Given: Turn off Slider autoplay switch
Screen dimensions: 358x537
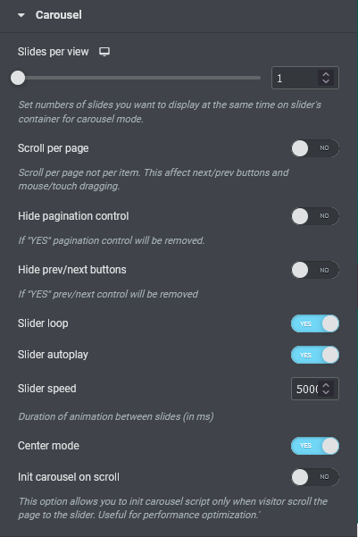Looking at the screenshot, I should [315, 355].
